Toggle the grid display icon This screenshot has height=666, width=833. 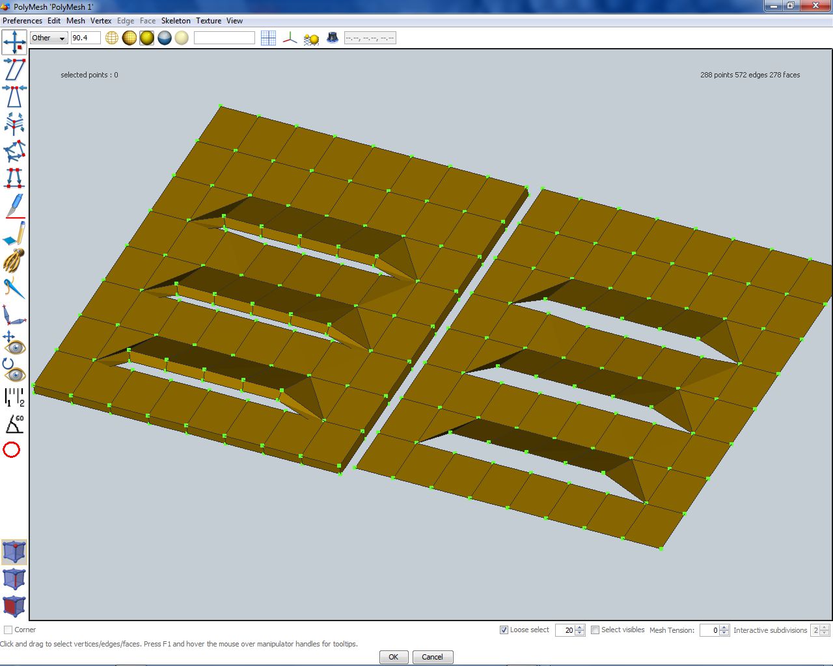268,38
